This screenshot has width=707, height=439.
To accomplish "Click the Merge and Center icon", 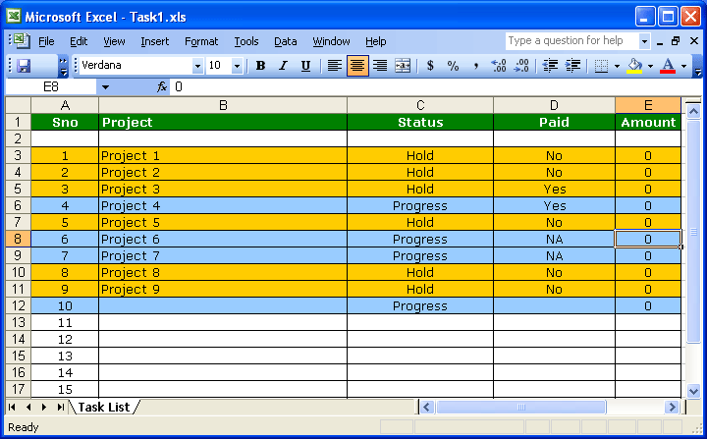I will point(403,66).
